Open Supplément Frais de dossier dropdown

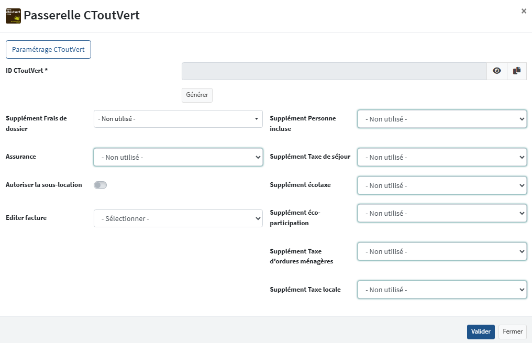pyautogui.click(x=178, y=119)
